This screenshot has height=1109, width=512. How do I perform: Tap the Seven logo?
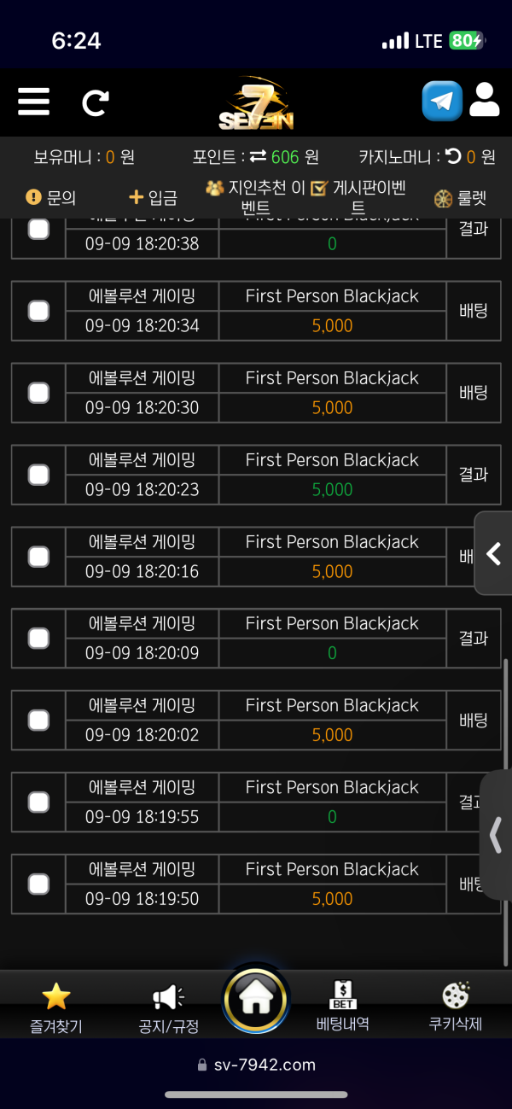click(x=255, y=105)
